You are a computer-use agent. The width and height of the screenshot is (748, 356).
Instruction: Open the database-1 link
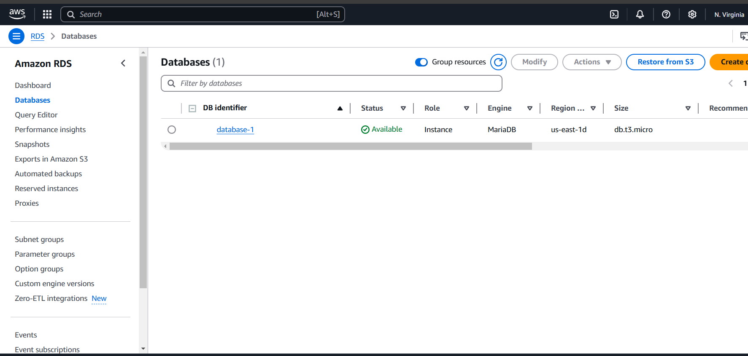[235, 130]
